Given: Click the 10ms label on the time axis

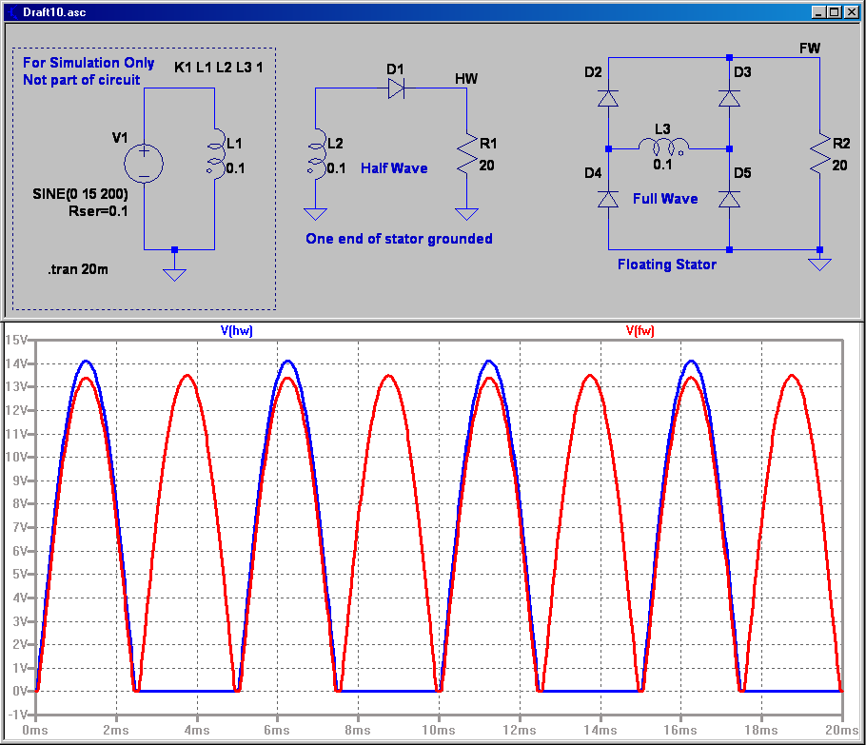Looking at the screenshot, I should point(439,730).
